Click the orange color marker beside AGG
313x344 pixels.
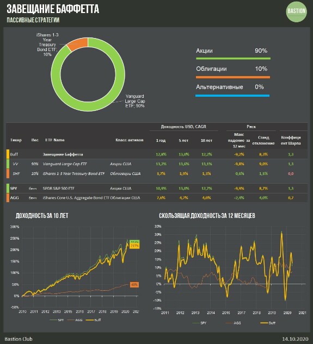tap(8, 198)
